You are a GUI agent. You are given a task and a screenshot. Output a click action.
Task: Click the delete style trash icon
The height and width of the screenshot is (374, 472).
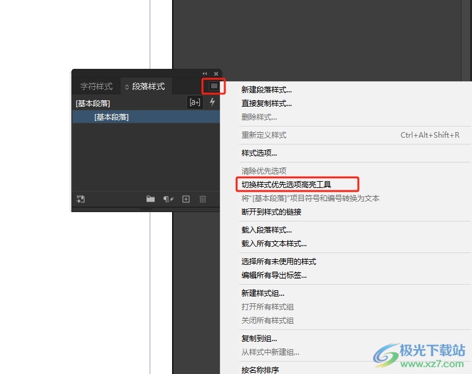point(202,199)
